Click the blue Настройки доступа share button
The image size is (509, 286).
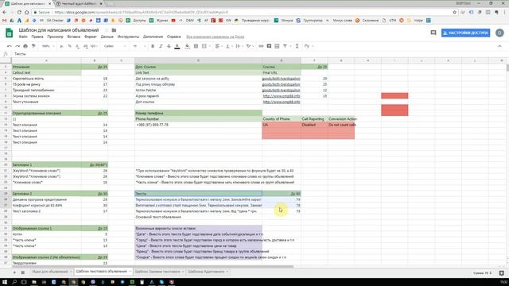(465, 33)
